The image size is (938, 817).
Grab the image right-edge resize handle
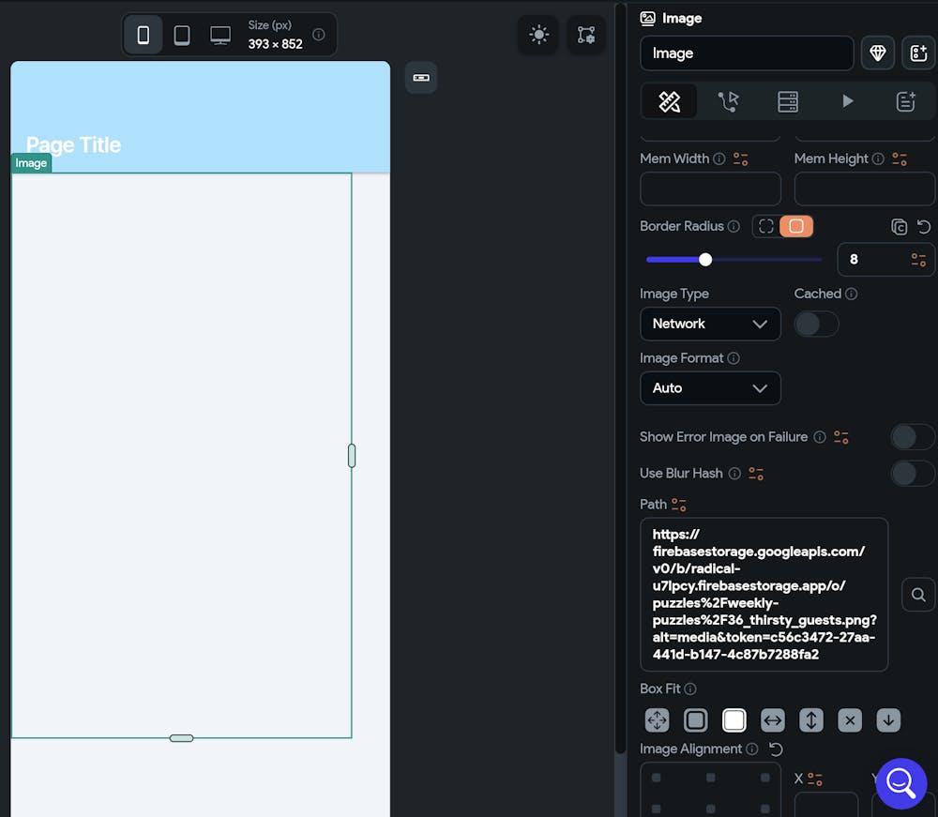tap(352, 456)
